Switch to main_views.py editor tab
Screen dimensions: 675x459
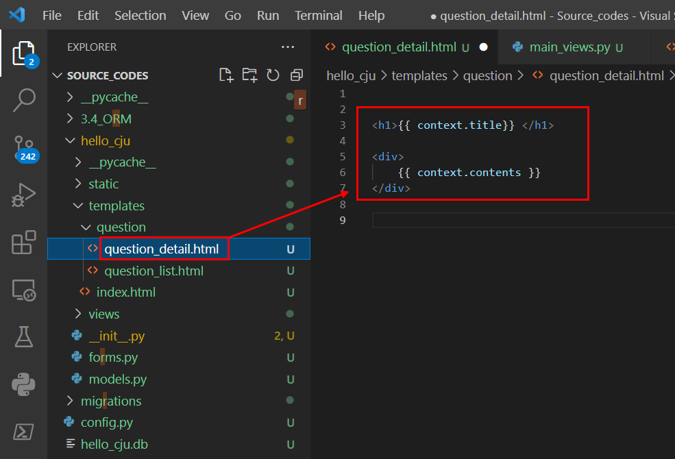[574, 47]
